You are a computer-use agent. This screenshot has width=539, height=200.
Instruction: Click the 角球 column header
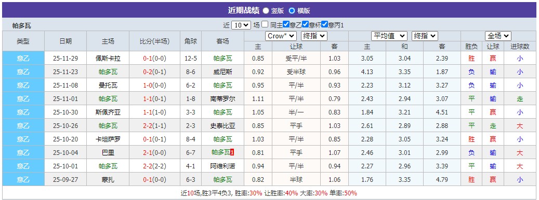[191, 41]
